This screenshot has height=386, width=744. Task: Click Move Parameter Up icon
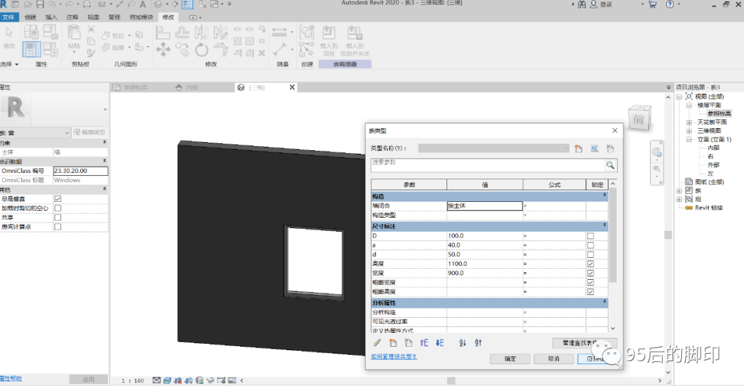(x=424, y=343)
